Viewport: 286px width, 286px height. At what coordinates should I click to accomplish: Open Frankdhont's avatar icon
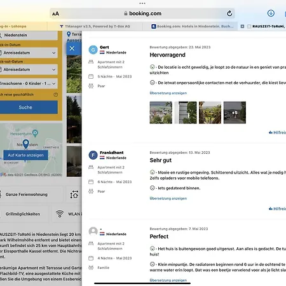[93, 155]
